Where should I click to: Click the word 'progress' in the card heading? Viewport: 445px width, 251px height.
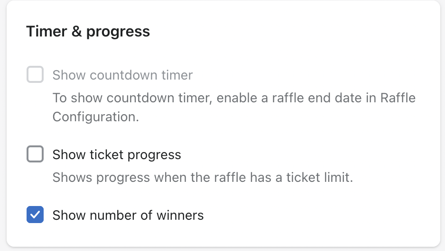coord(118,32)
